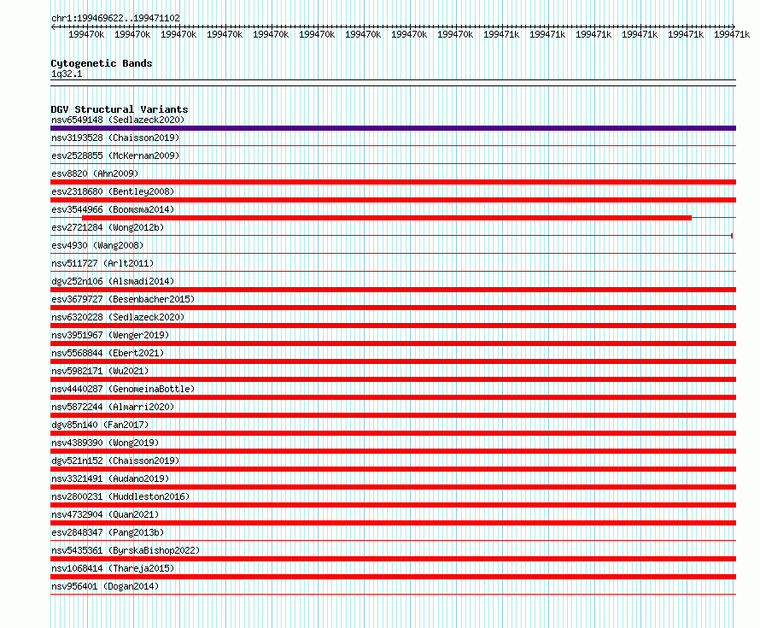Open nsv6320228 (Sedlazeck2020) variant
The image size is (760, 628).
click(x=118, y=317)
